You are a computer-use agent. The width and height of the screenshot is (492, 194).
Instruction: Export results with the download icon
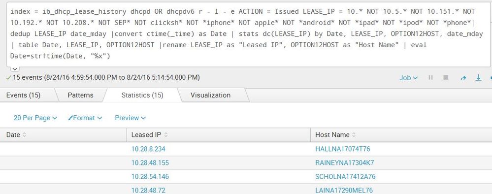pos(478,77)
